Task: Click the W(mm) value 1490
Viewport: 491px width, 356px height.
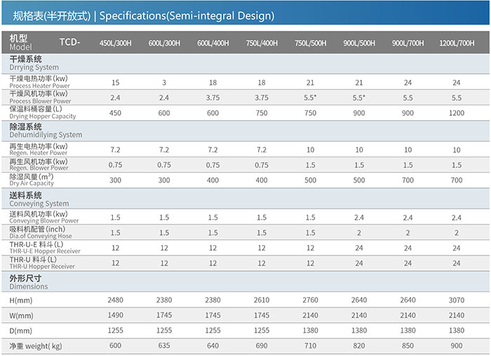Action: pos(115,315)
